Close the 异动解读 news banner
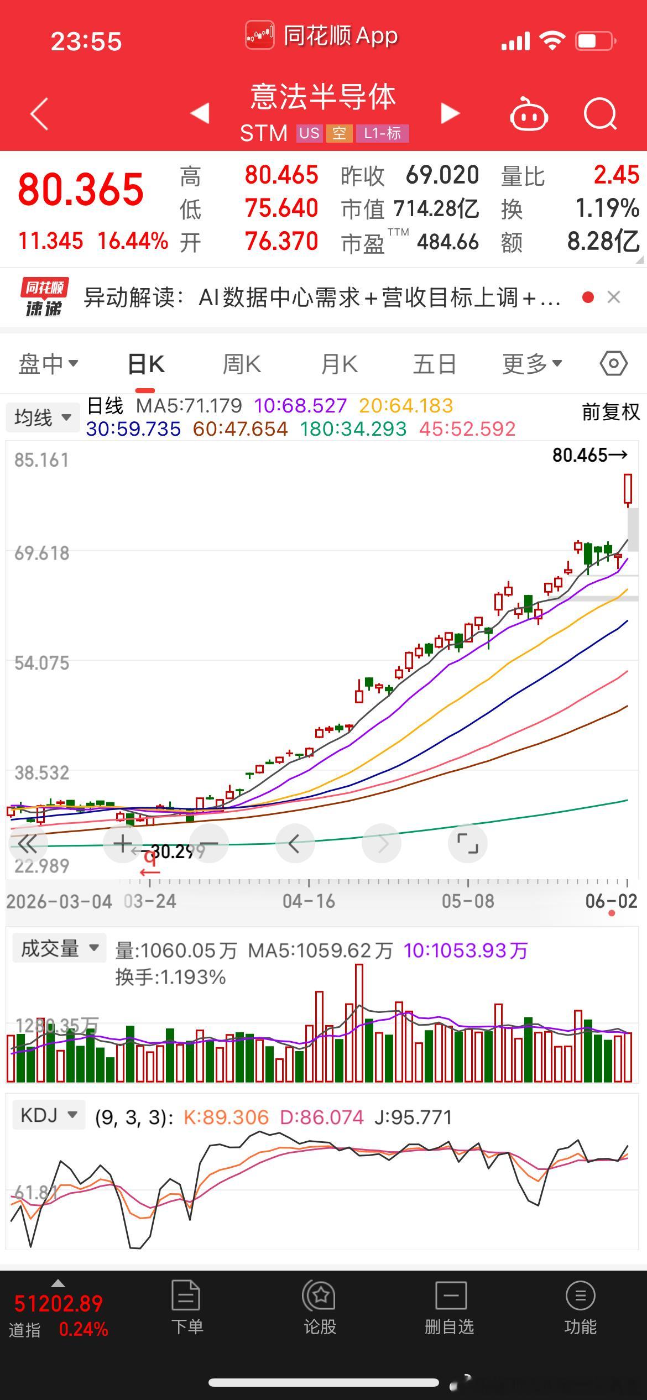647x1400 pixels. coord(613,297)
